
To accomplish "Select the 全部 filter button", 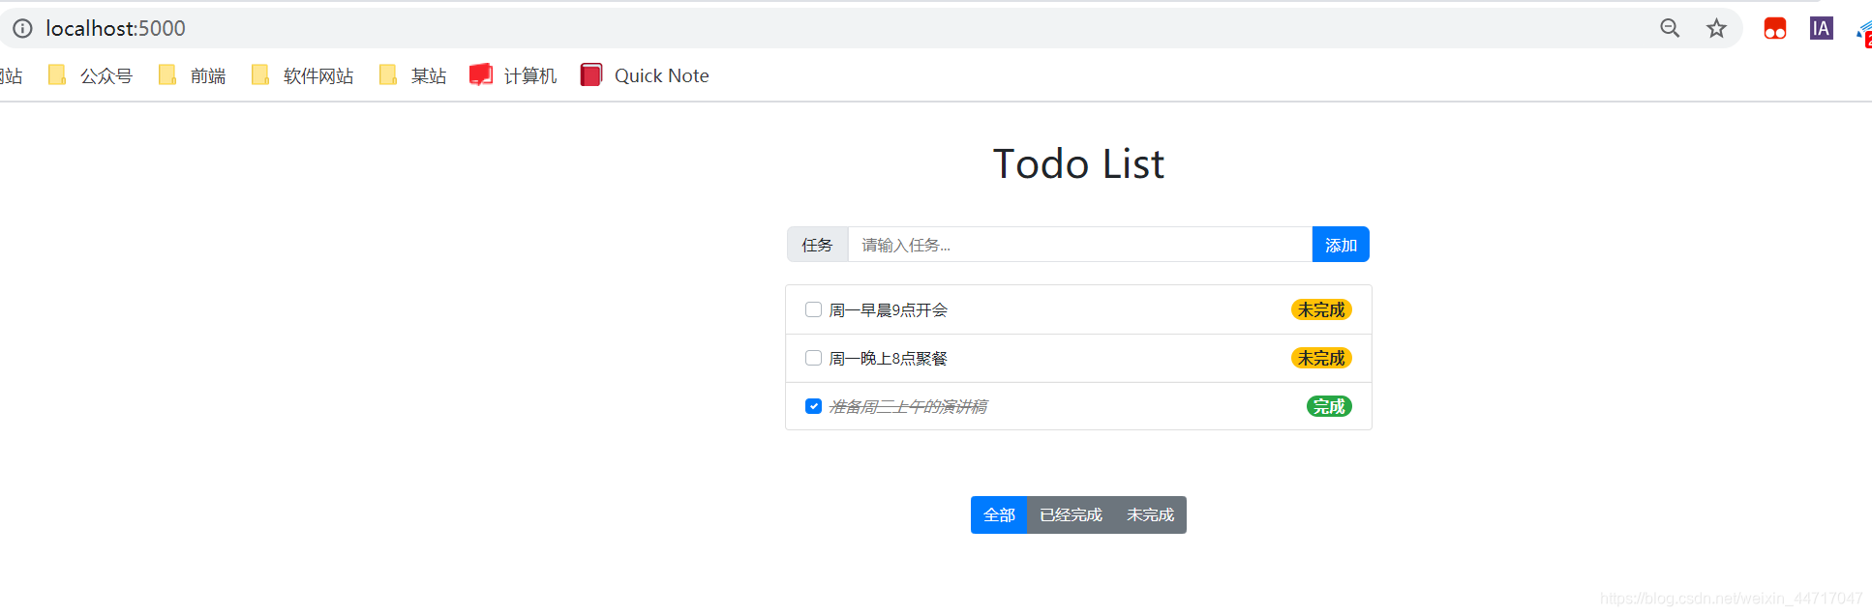I will click(999, 514).
